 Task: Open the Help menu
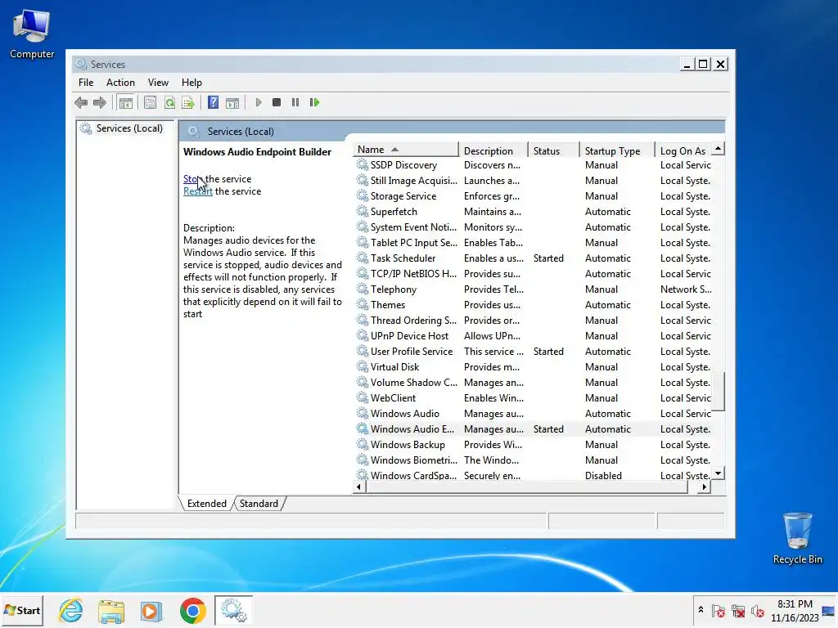tap(191, 83)
